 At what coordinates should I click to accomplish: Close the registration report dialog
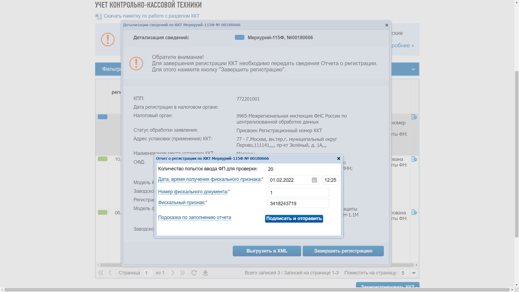pos(338,158)
